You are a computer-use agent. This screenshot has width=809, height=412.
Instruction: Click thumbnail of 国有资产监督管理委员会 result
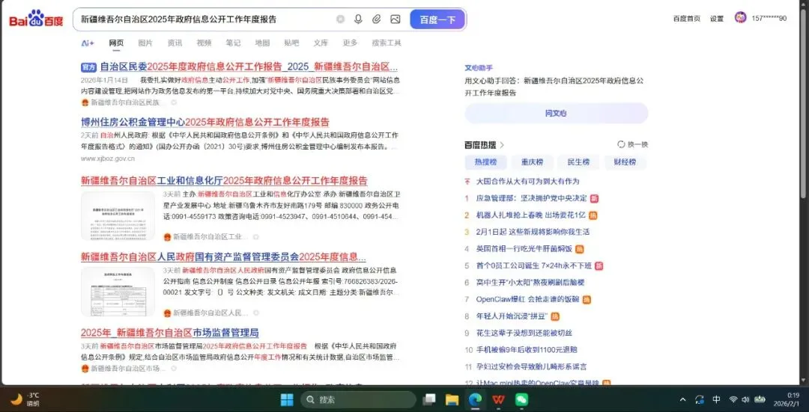pos(118,292)
